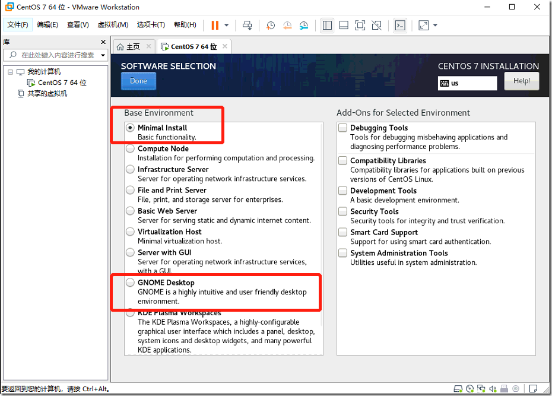Screen dimensions: 552x396
Task: Open the power options dropdown arrow beside pause
Action: [226, 26]
